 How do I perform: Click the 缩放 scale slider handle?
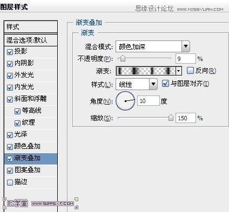pyautogui.click(x=171, y=118)
